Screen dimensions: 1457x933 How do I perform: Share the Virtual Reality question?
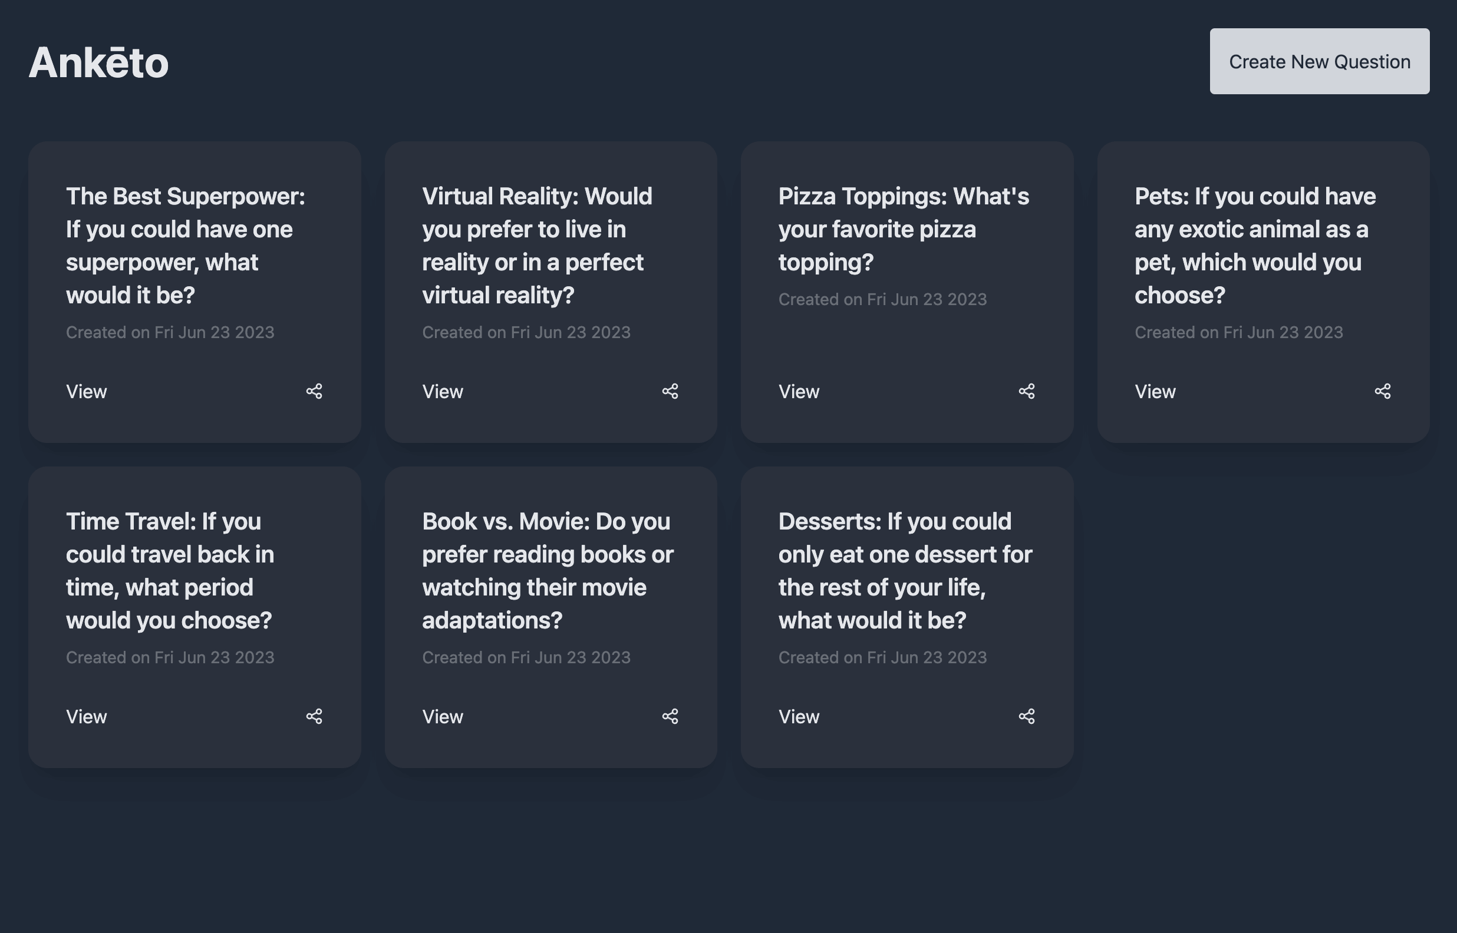tap(670, 391)
